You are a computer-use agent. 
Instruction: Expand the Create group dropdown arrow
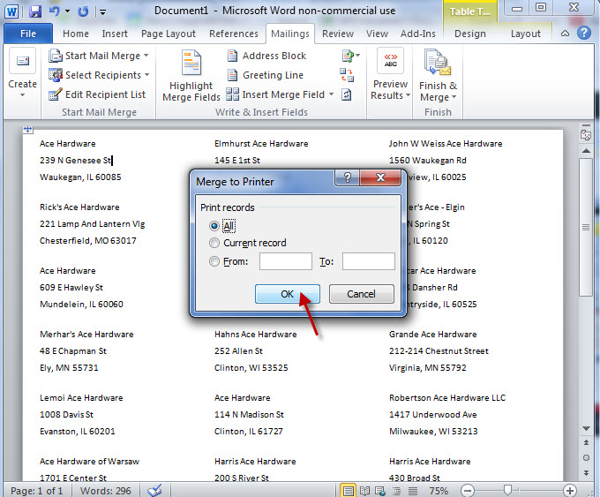(x=23, y=95)
